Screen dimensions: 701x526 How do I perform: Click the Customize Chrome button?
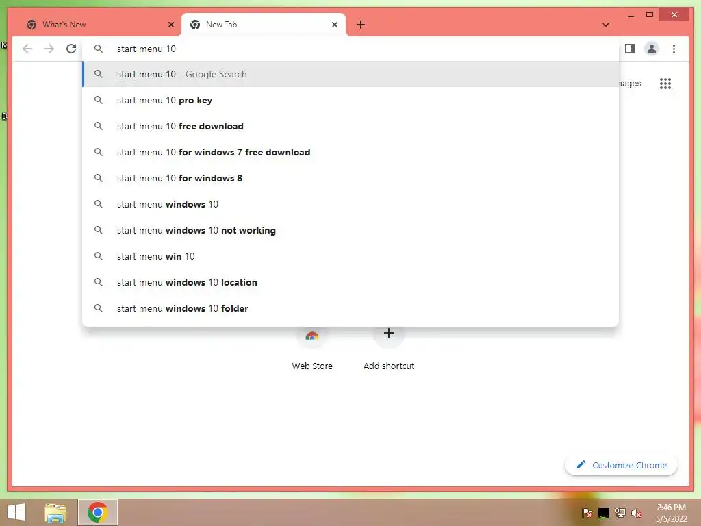[622, 465]
